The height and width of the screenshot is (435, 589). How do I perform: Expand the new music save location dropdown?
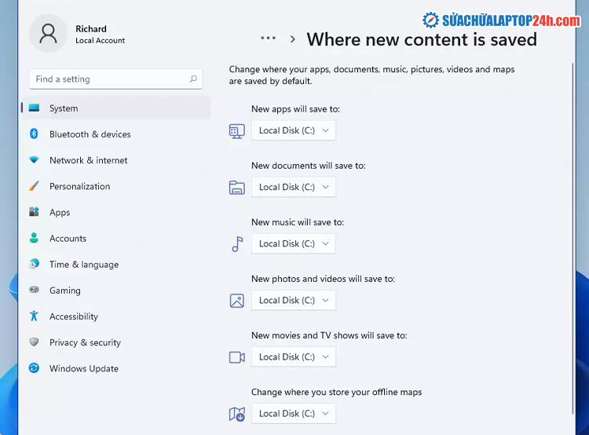coord(293,243)
